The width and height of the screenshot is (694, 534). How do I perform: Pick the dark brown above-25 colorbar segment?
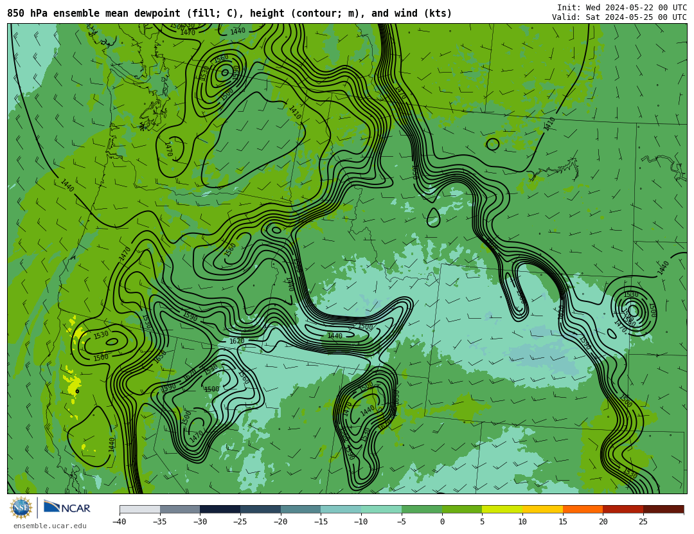(x=663, y=509)
